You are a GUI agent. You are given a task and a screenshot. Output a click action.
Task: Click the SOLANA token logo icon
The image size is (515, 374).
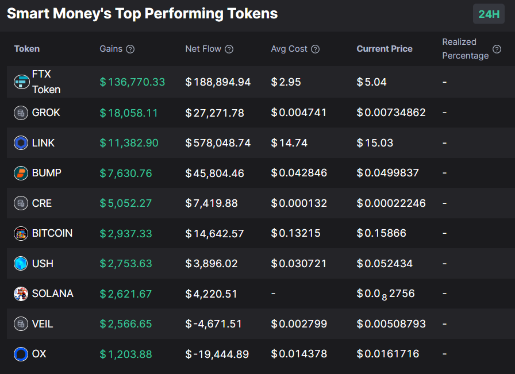(x=21, y=294)
